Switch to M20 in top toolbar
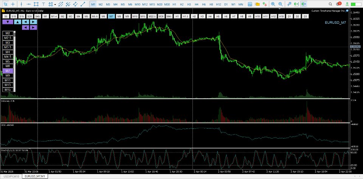The image size is (363, 179). pos(160,4)
